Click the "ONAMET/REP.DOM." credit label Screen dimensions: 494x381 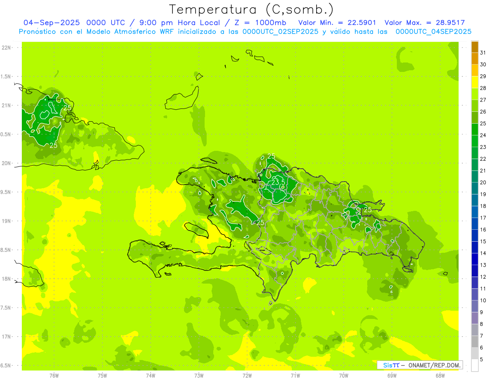tap(434, 365)
